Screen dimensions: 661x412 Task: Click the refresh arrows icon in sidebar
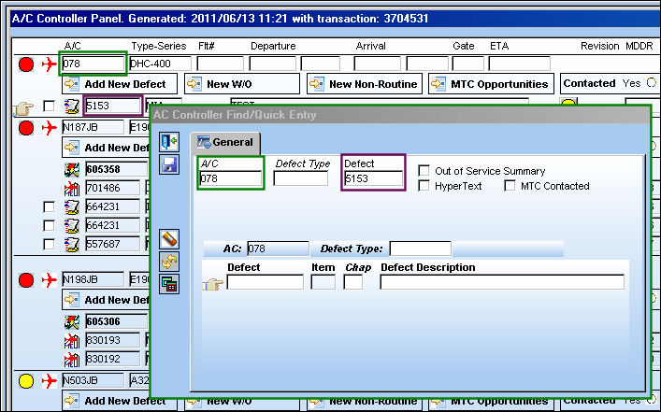[169, 262]
